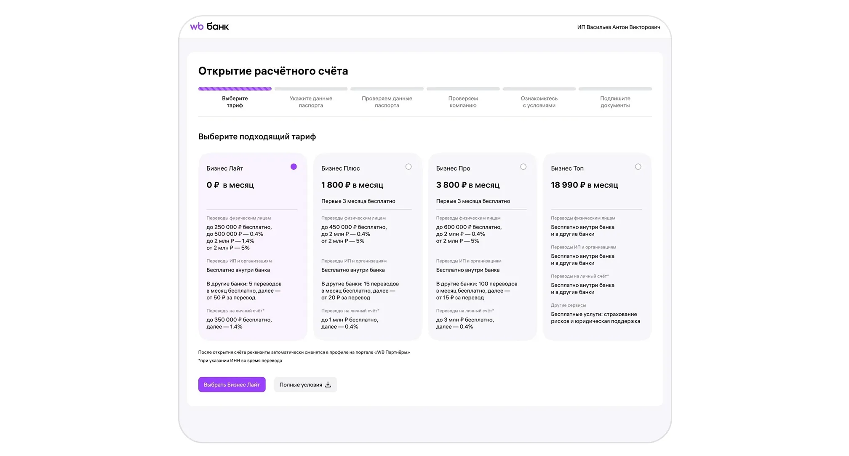The width and height of the screenshot is (849, 456).
Task: Select the Бизнес Лайт radio button
Action: [x=294, y=167]
